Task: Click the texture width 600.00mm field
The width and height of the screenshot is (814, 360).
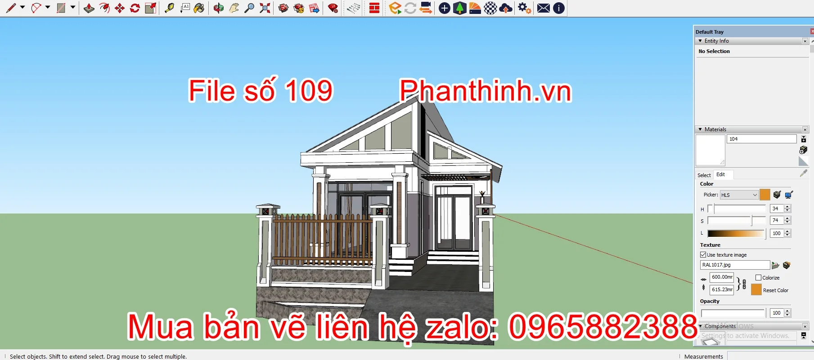Action: coord(722,277)
